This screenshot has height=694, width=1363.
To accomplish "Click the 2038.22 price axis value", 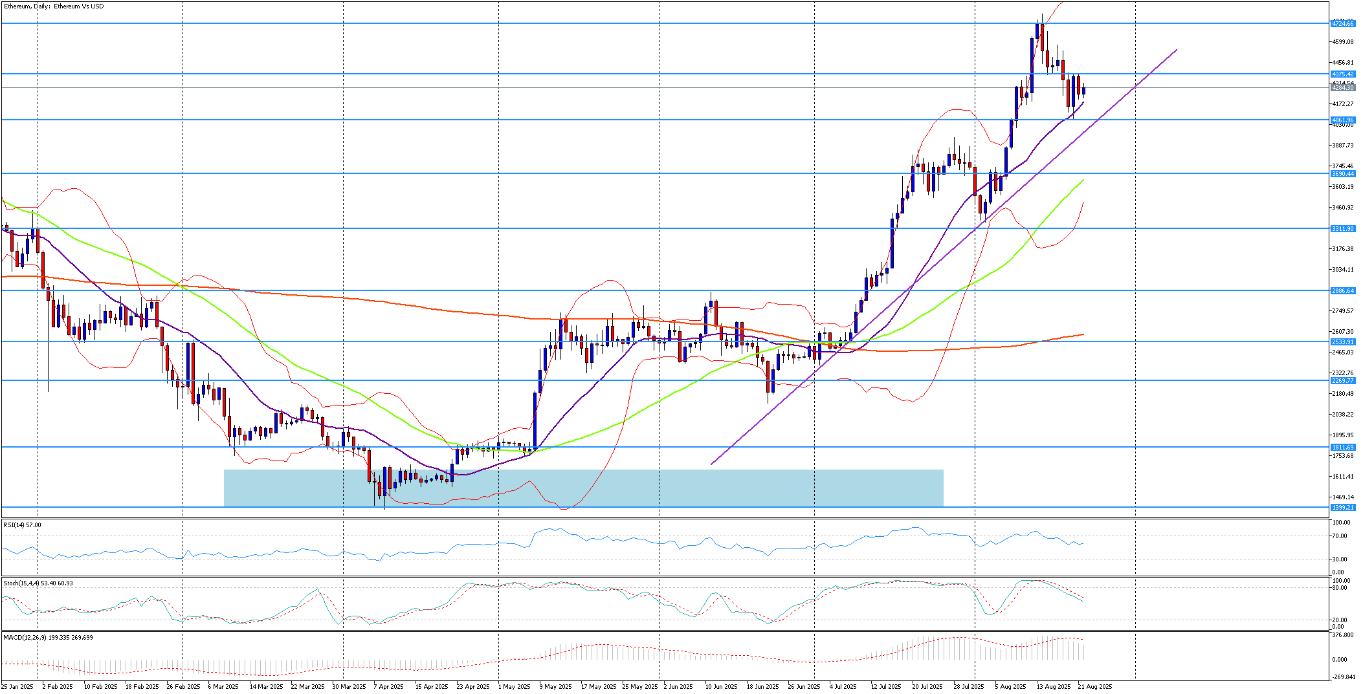I will [1343, 415].
